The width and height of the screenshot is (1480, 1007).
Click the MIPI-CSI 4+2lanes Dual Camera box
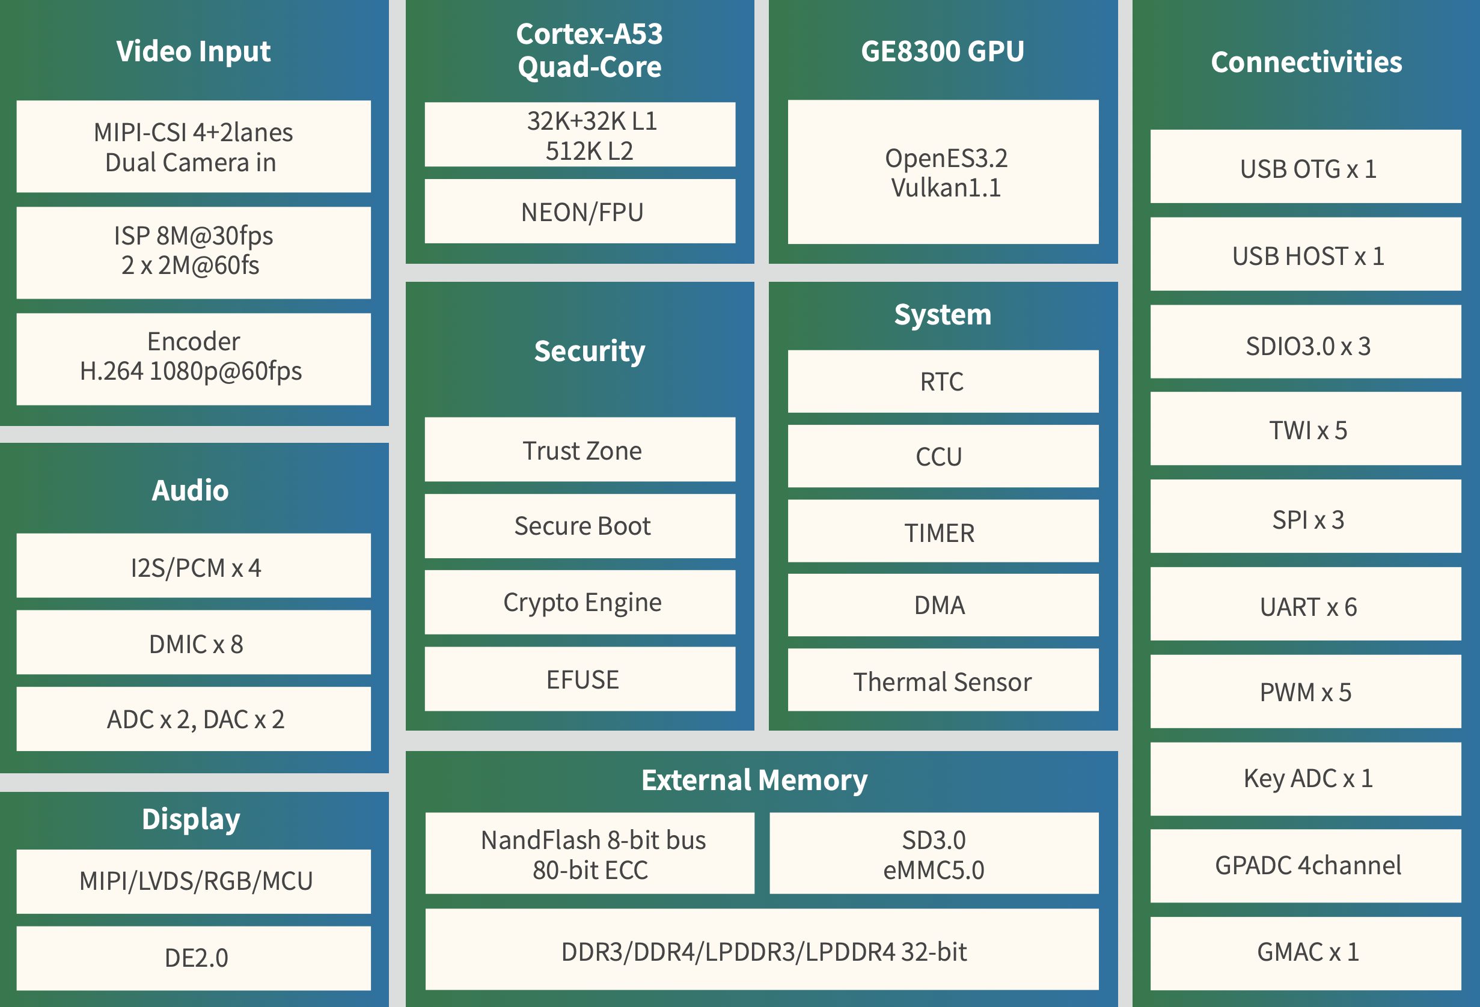(194, 147)
